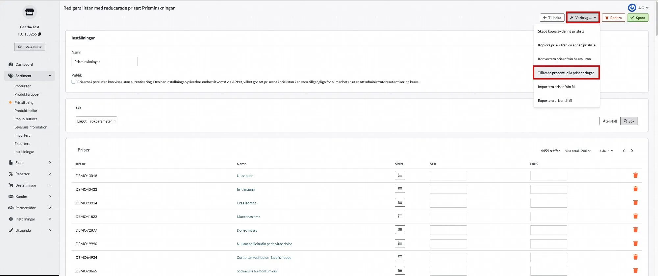Screen dimensions: 658x276
Task: Delete row DEMO13018 with the trash icon
Action: pos(635,175)
